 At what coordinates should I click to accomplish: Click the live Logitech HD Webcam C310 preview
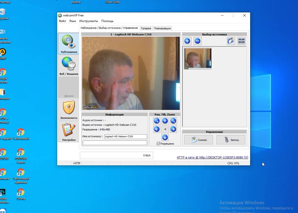tap(131, 73)
